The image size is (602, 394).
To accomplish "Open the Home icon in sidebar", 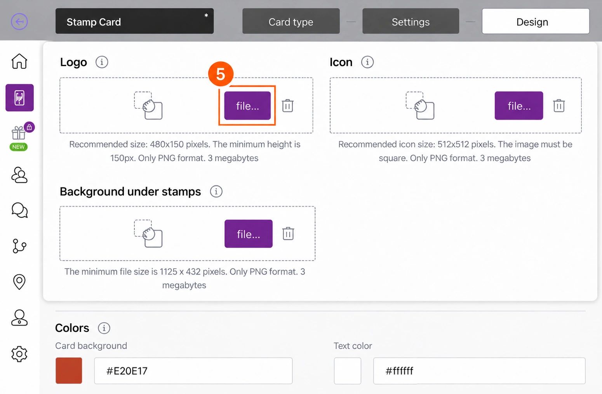I will [19, 61].
